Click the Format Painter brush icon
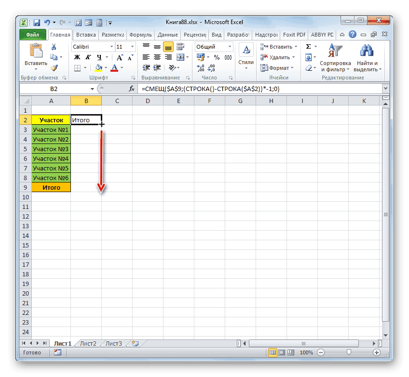The image size is (409, 377). [55, 68]
